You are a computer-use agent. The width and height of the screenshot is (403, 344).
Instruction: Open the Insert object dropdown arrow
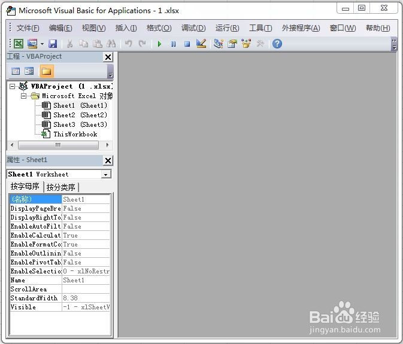[x=42, y=44]
